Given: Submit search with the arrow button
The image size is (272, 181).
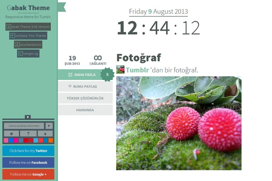Looking at the screenshot, I should click(x=49, y=126).
